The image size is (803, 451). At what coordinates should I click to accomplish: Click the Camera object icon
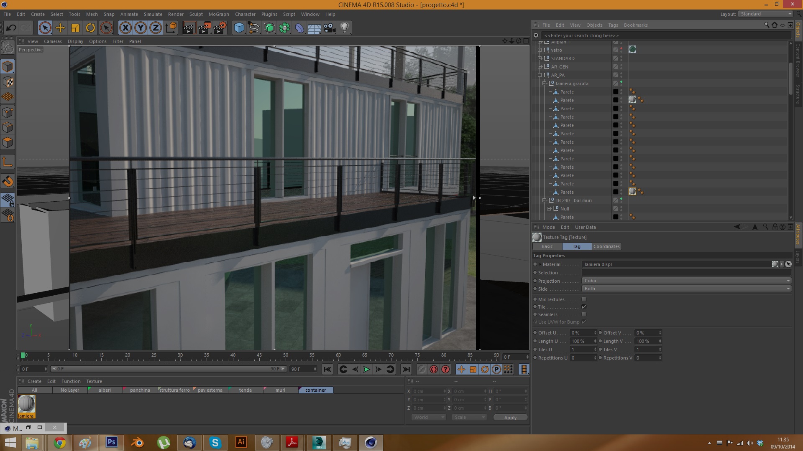tap(330, 28)
